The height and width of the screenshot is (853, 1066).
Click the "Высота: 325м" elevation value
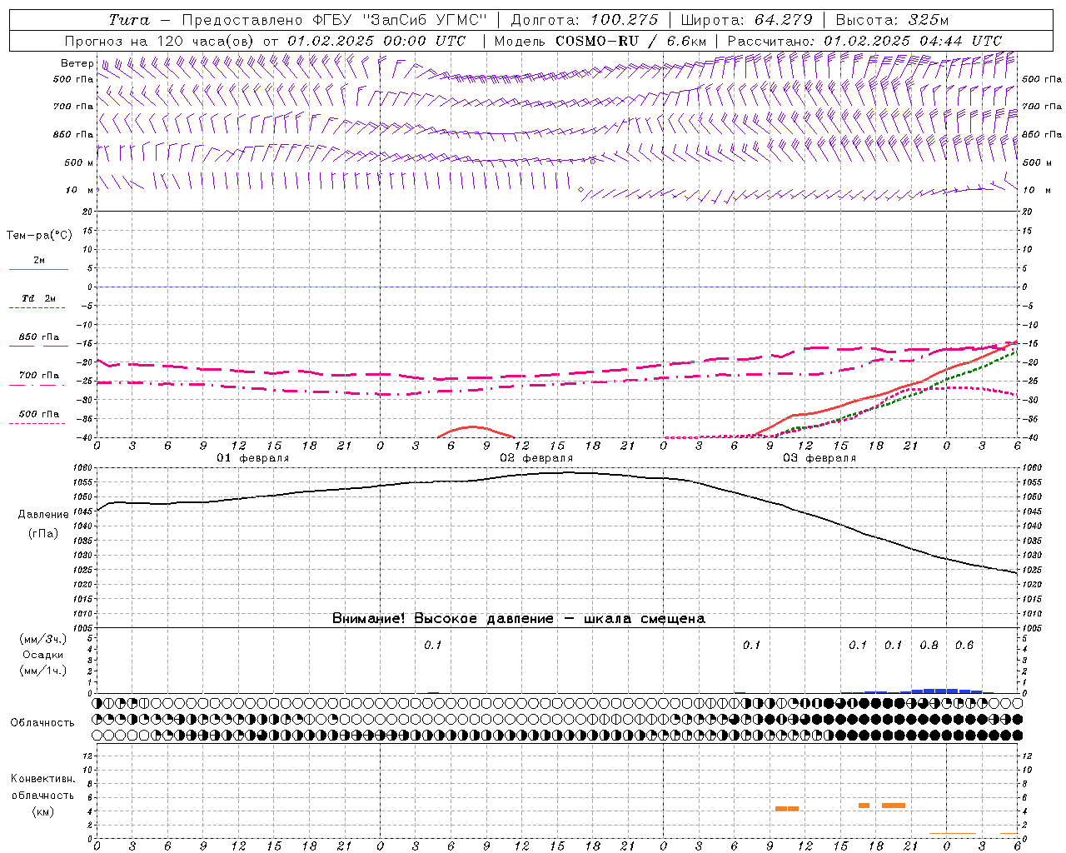(892, 20)
